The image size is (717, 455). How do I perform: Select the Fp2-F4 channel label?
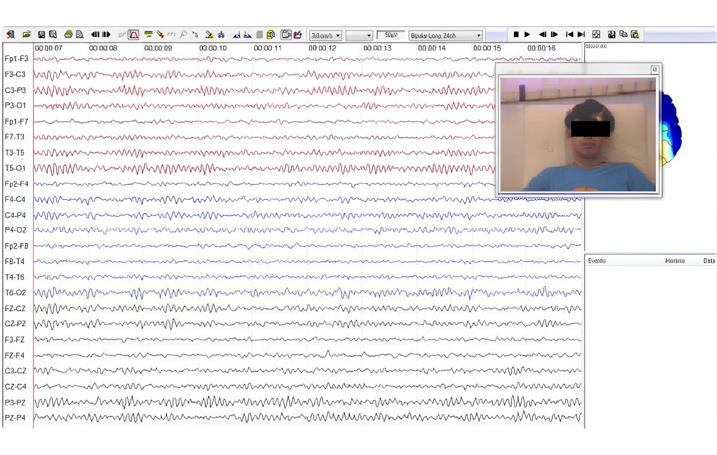tap(16, 184)
